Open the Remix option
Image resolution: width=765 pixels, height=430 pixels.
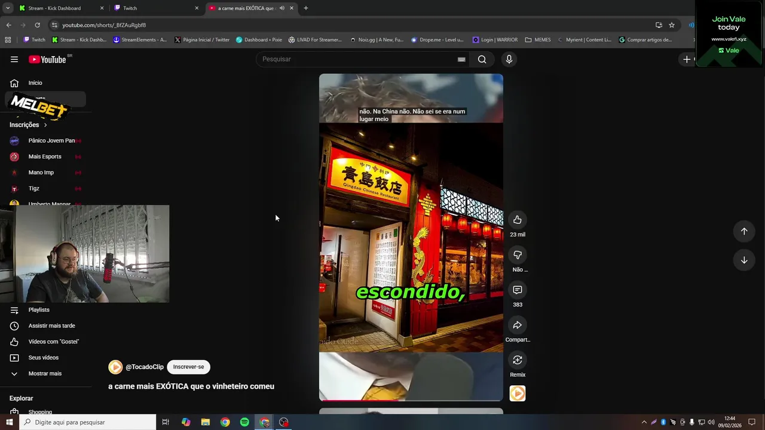[518, 360]
